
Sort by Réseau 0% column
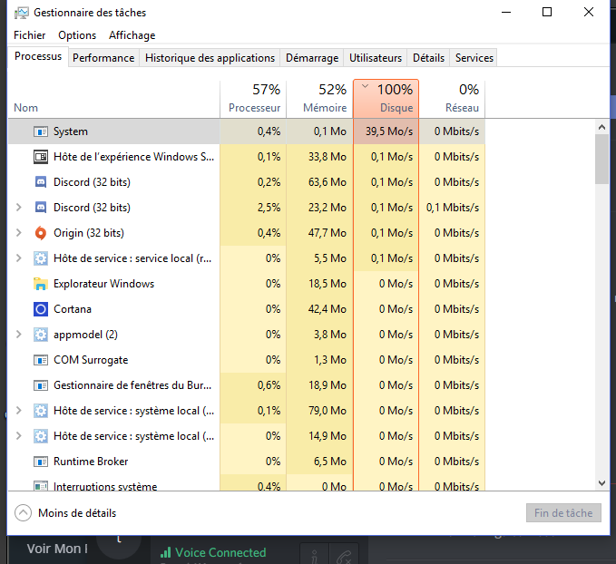tap(452, 99)
